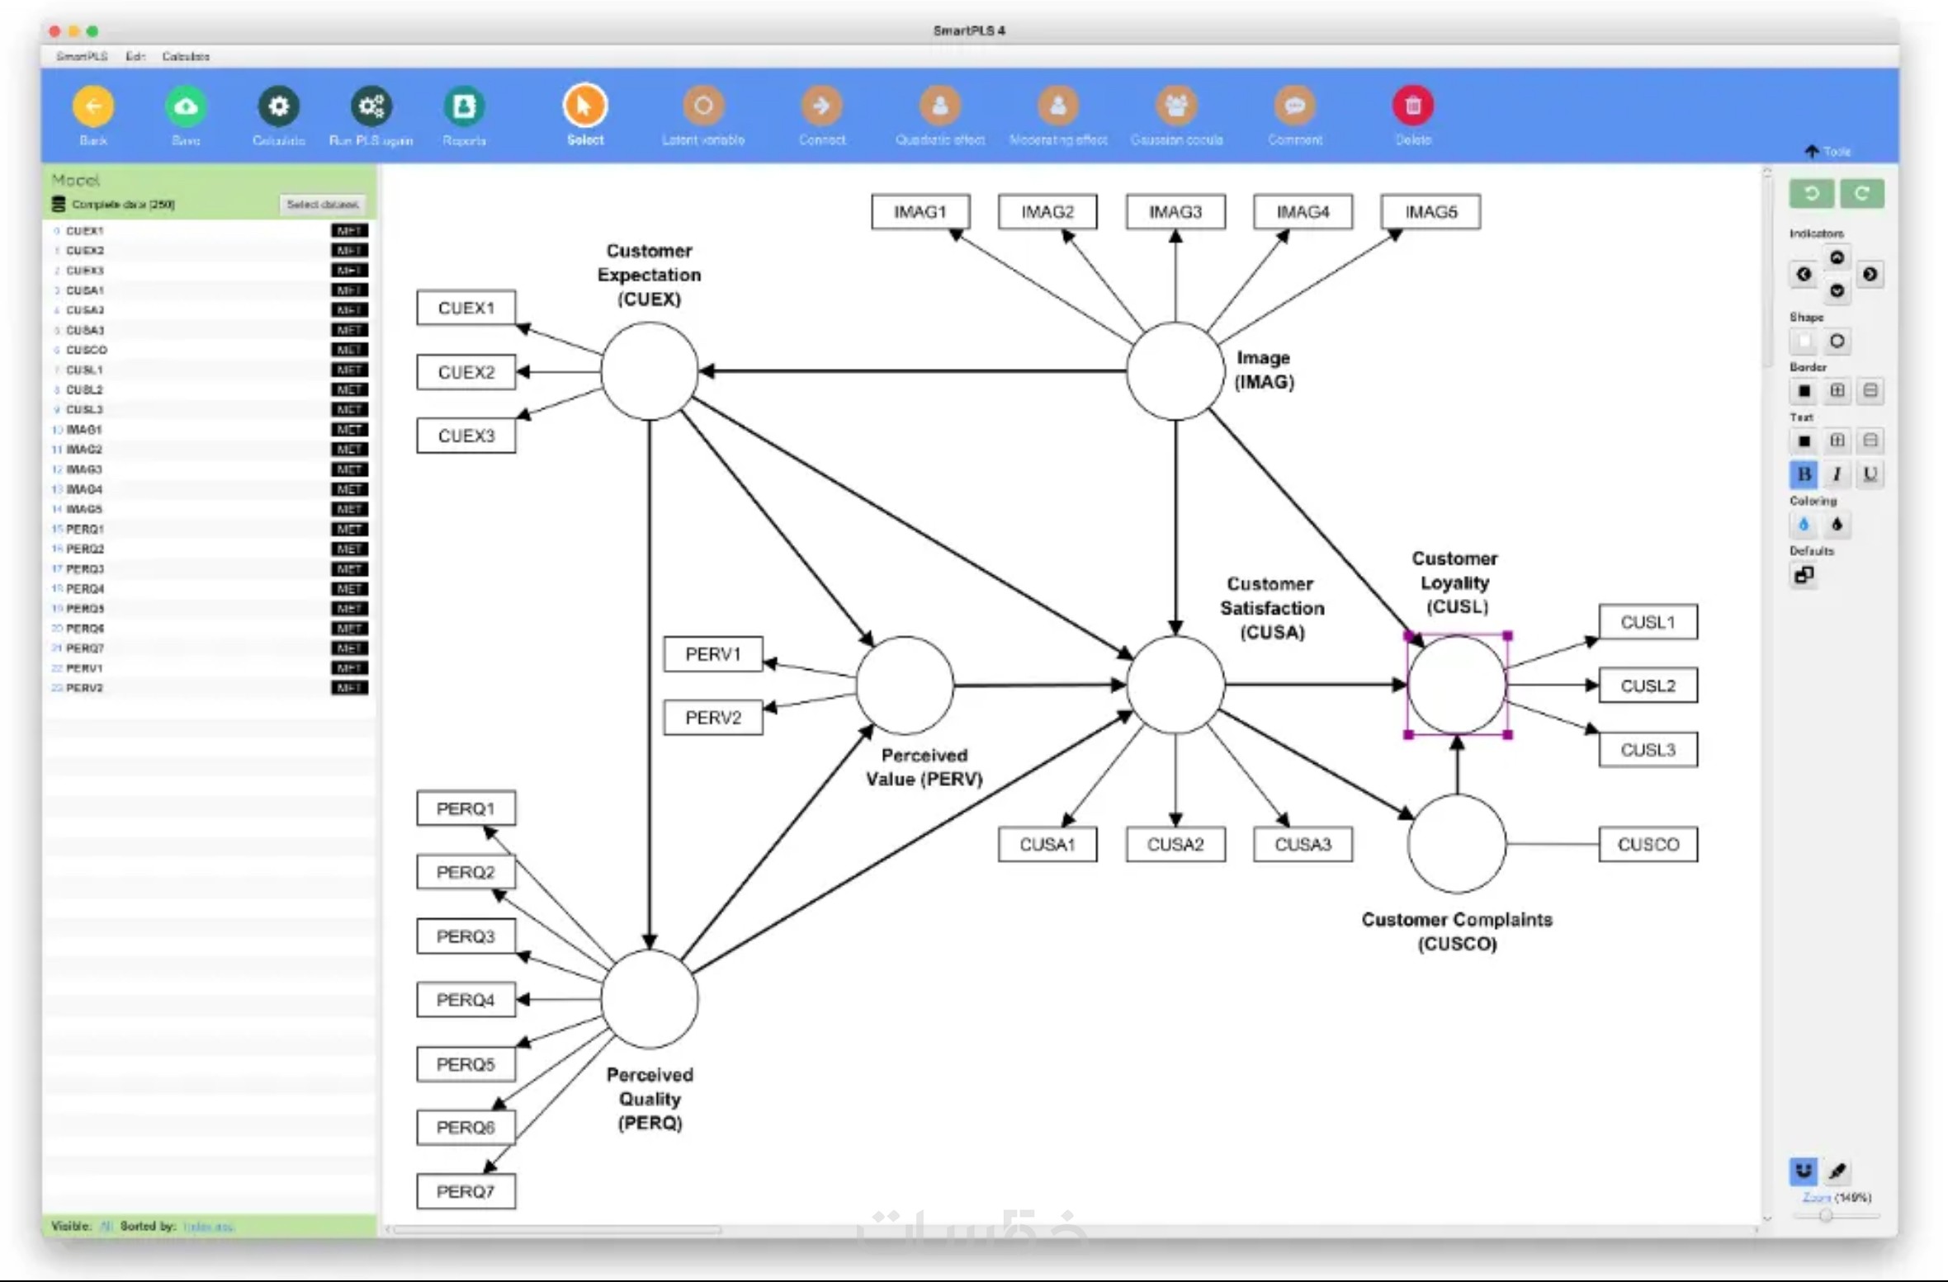Select the Latent variable tool
Image resolution: width=1948 pixels, height=1282 pixels.
point(702,106)
